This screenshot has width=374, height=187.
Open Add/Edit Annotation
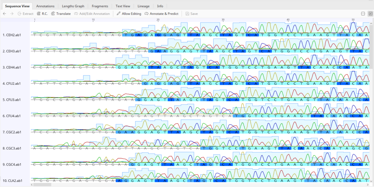[92, 14]
